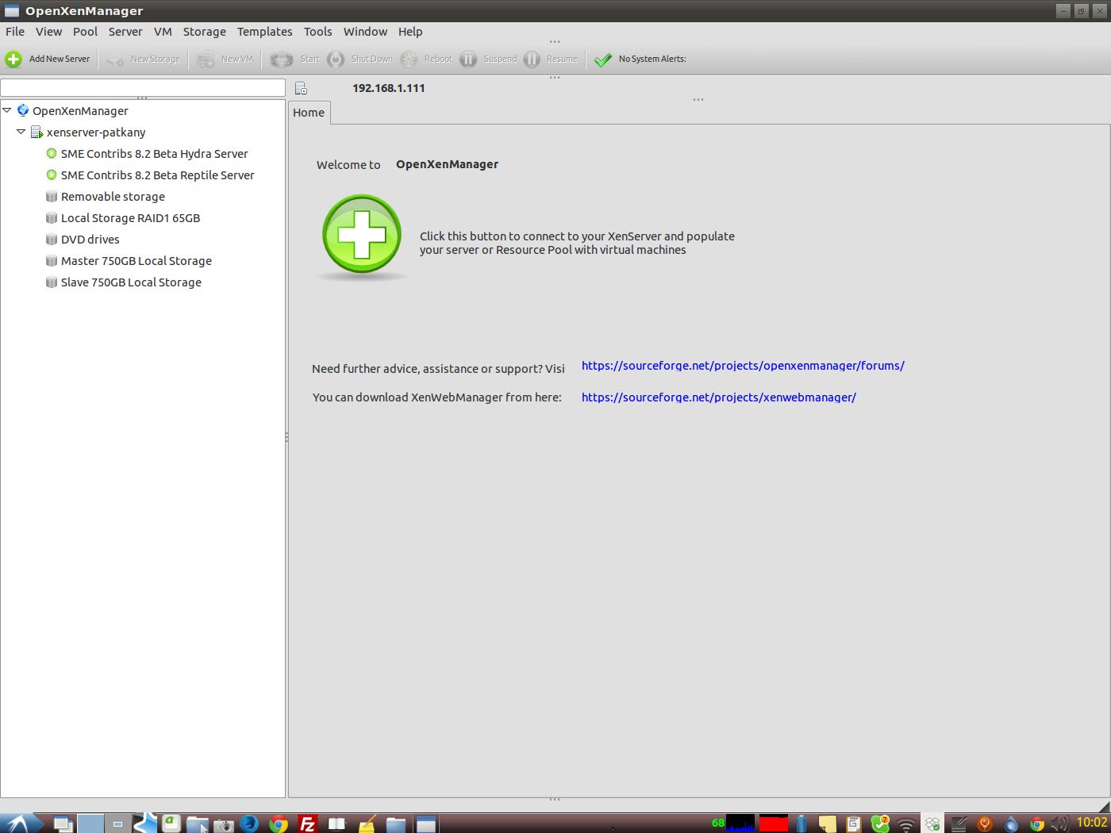Select Master 750GB Local Storage
Viewport: 1111px width, 833px height.
(136, 261)
